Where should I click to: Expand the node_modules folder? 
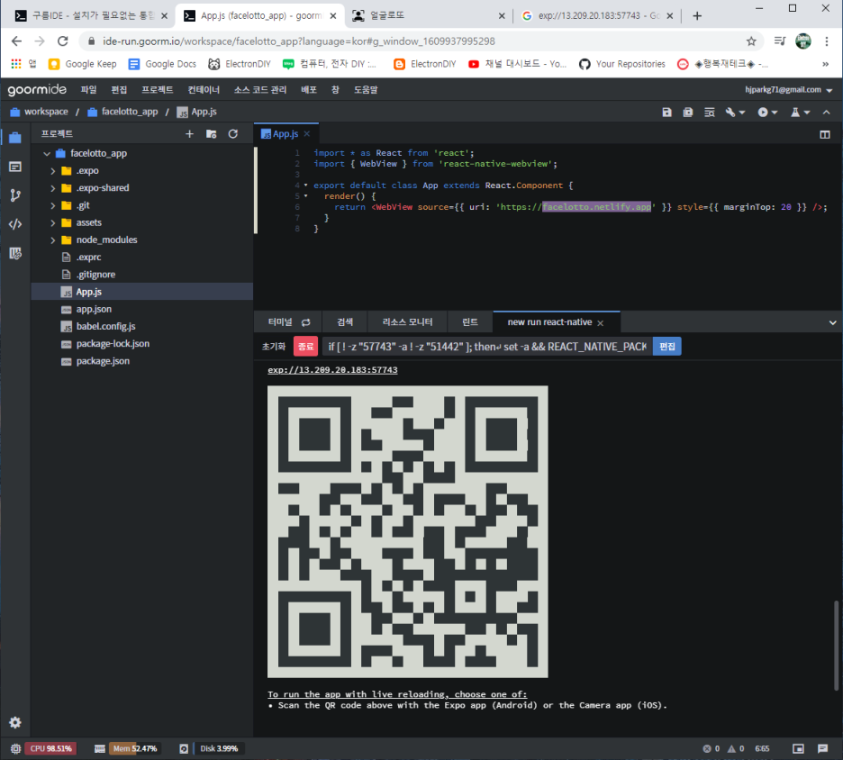pyautogui.click(x=52, y=240)
